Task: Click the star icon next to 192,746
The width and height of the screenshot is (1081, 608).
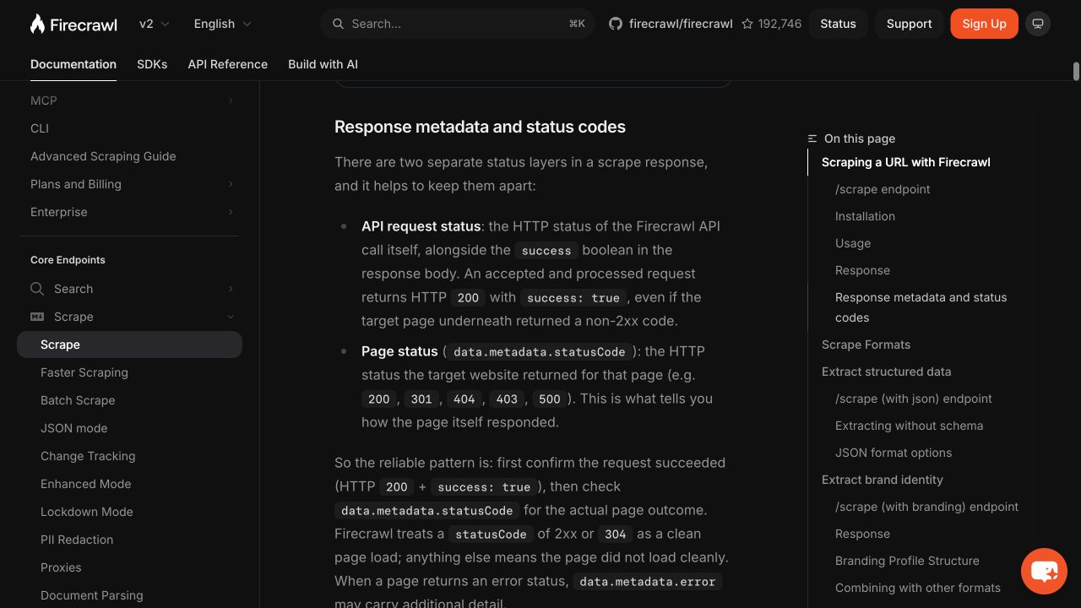Action: pos(747,24)
